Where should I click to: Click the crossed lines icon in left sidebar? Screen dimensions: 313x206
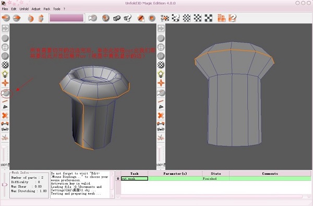point(5,138)
